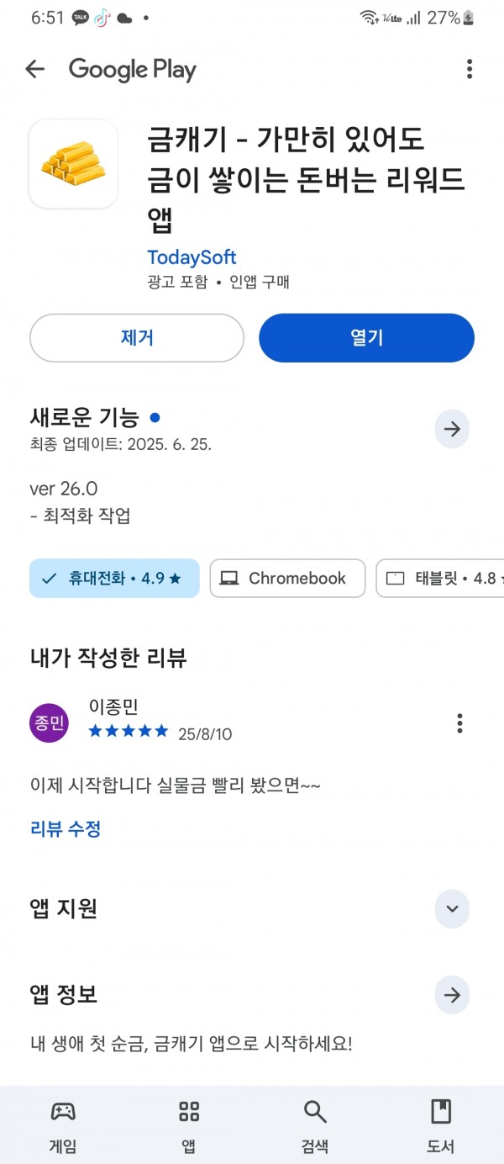504x1164 pixels.
Task: Tap the blue 열기 open button
Action: (x=366, y=338)
